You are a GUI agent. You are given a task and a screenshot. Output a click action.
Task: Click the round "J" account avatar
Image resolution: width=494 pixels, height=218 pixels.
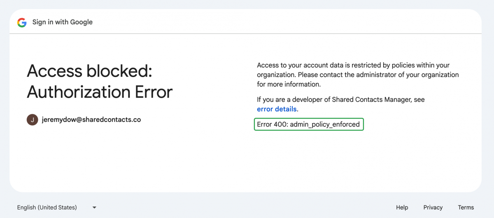tap(33, 120)
